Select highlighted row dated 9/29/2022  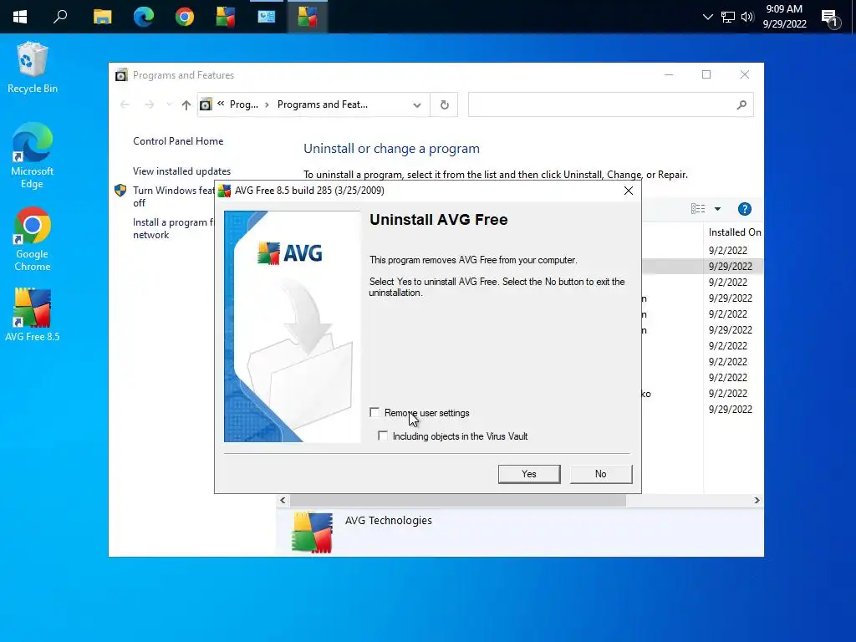tap(702, 267)
